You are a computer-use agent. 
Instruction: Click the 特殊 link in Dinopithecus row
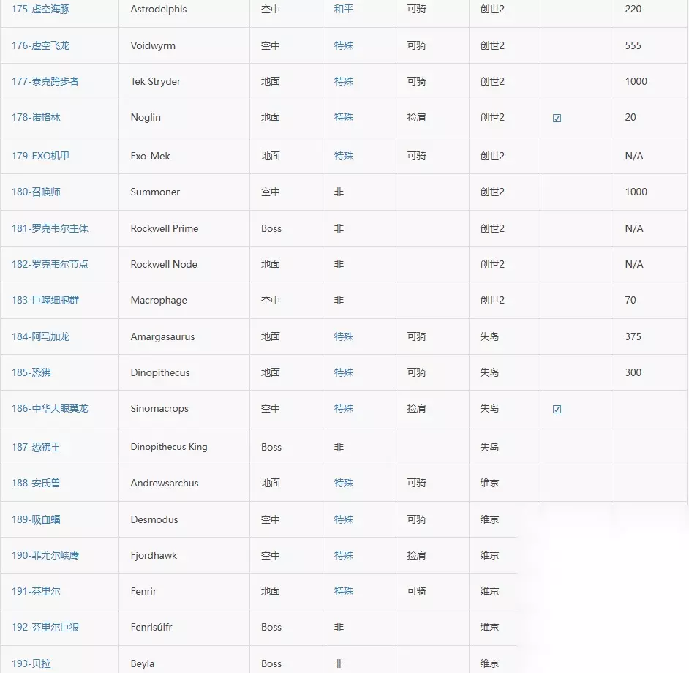(x=344, y=373)
